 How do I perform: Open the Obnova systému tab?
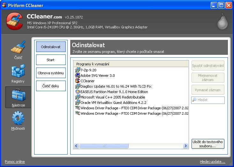pos(51,73)
